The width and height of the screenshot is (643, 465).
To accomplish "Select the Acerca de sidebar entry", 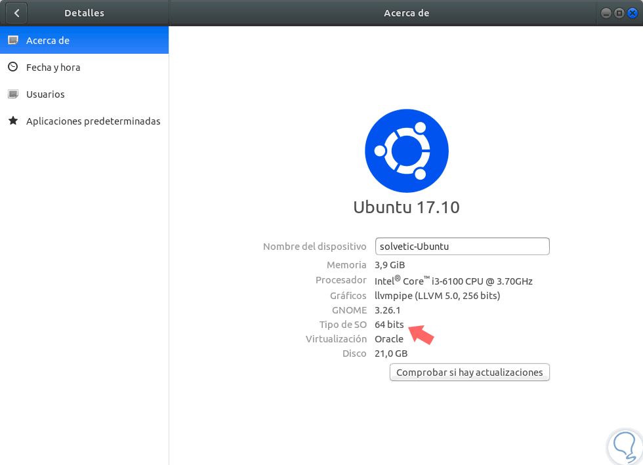I will tap(84, 40).
